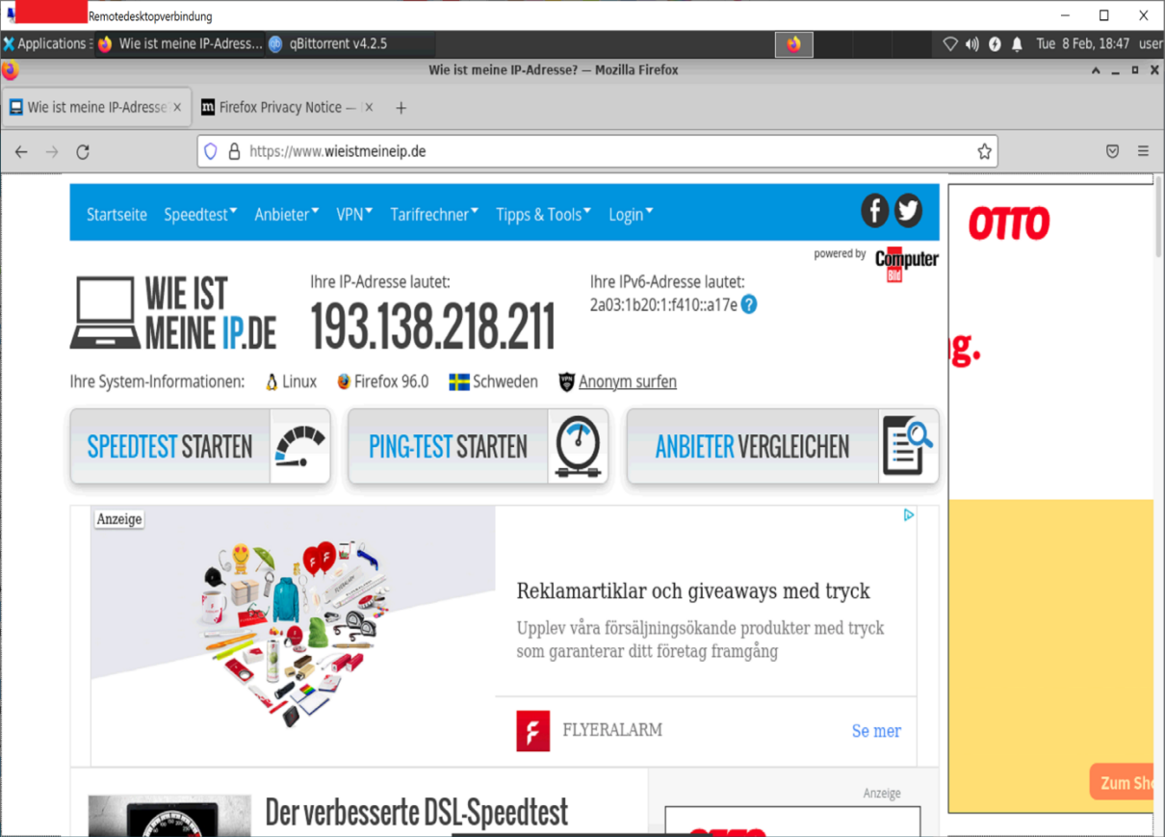Click the date and time clock in panel
This screenshot has height=837, width=1165.
[x=1083, y=43]
